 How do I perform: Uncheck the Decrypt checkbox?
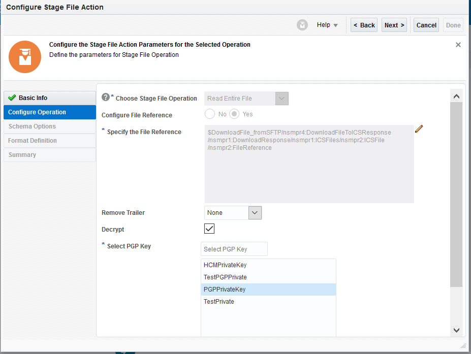coord(209,229)
